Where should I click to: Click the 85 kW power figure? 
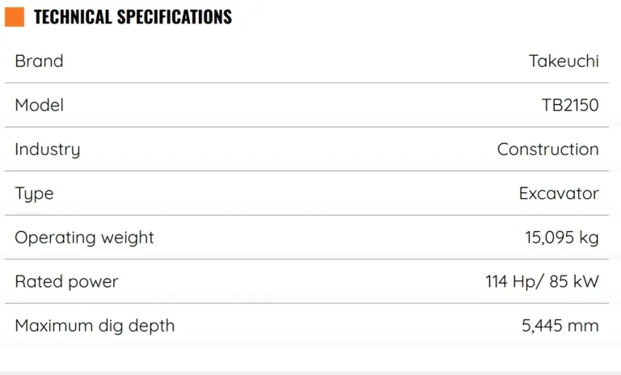point(574,282)
